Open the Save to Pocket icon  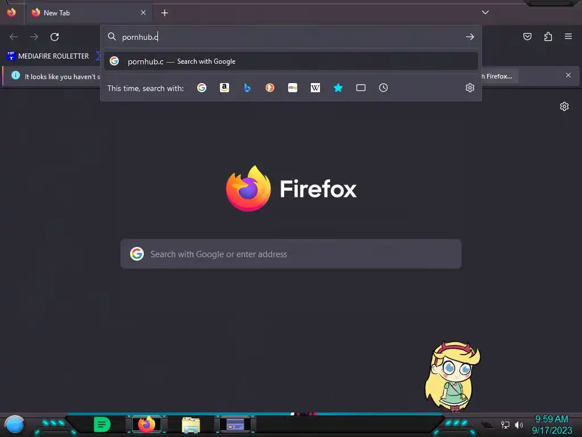pyautogui.click(x=527, y=36)
